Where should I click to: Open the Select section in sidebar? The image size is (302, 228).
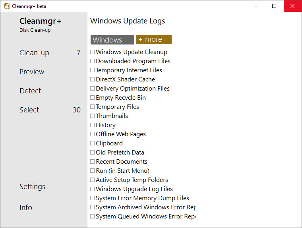point(29,110)
